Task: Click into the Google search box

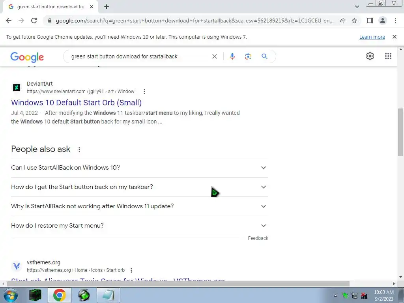Action: click(x=139, y=56)
